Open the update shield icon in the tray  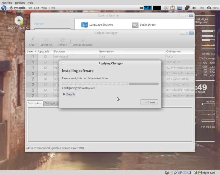click(166, 8)
